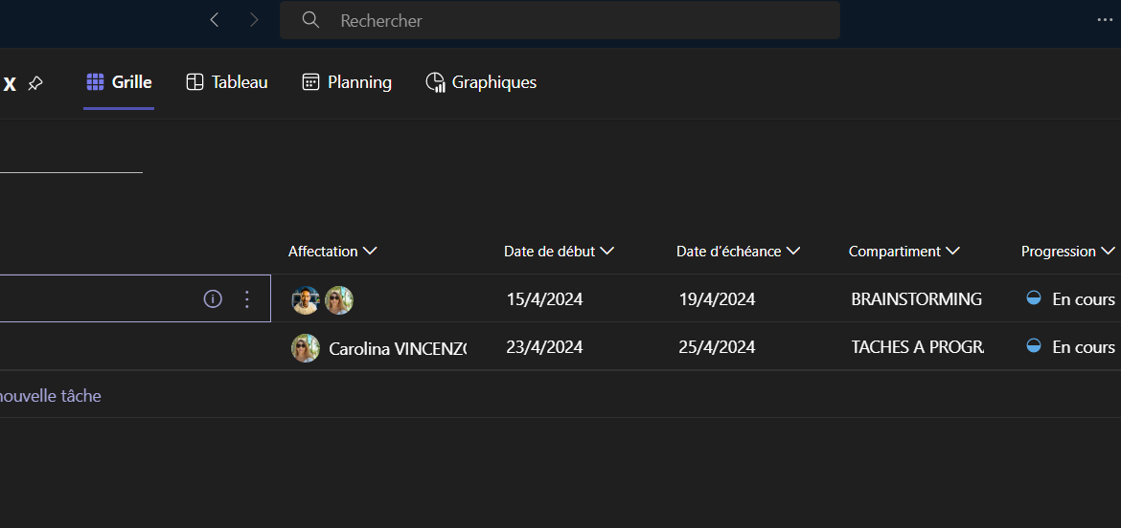Expand the Date d'échéance column dropdown
Image resolution: width=1121 pixels, height=528 pixels.
point(793,252)
